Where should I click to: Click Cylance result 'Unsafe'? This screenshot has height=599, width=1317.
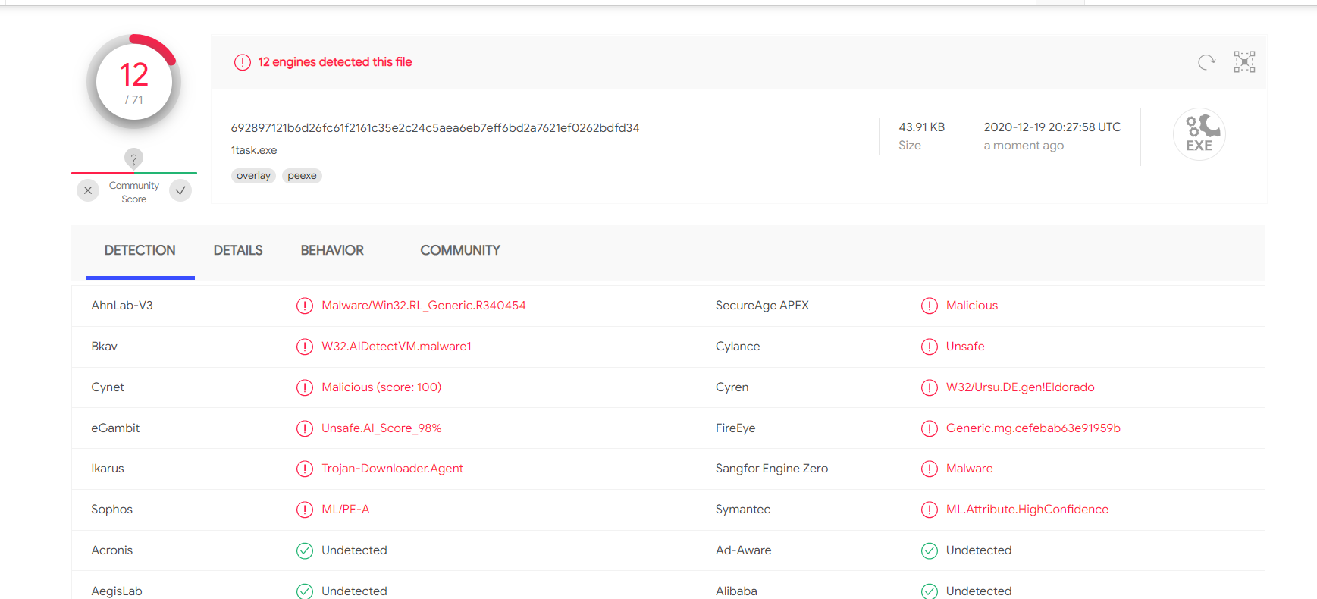pyautogui.click(x=965, y=347)
